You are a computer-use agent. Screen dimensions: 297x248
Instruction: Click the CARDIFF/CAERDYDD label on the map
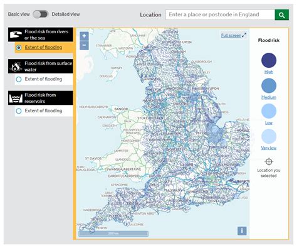pos(123,176)
